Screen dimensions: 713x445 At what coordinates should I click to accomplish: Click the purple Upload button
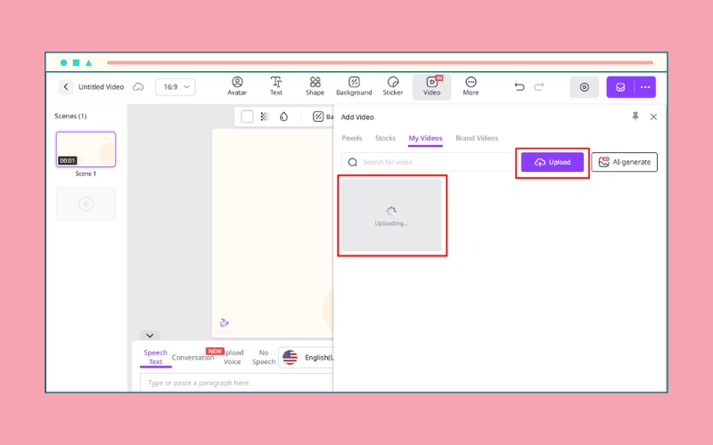[553, 162]
